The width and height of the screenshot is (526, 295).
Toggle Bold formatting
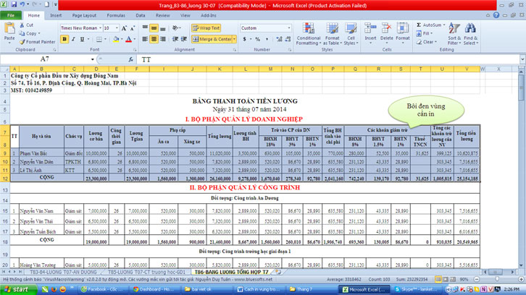pos(64,39)
